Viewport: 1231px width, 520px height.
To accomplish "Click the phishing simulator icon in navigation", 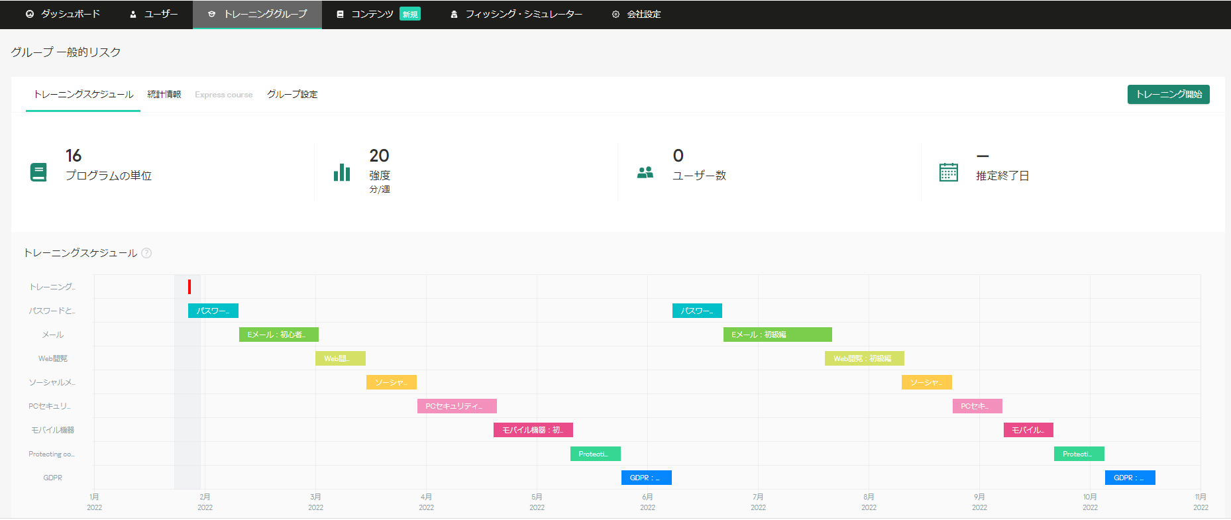I will point(454,14).
